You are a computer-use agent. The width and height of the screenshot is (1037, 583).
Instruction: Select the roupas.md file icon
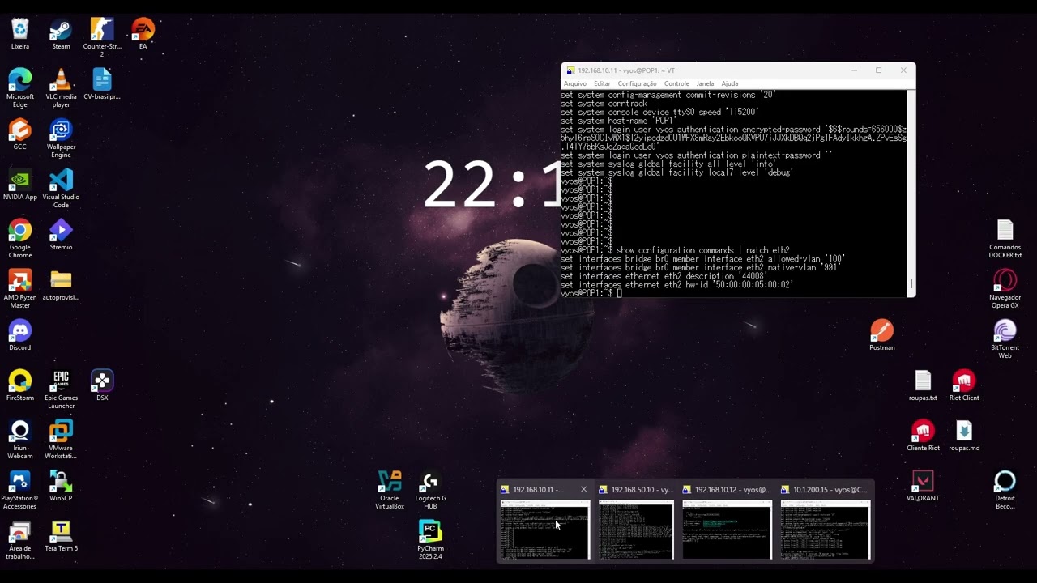click(x=964, y=436)
